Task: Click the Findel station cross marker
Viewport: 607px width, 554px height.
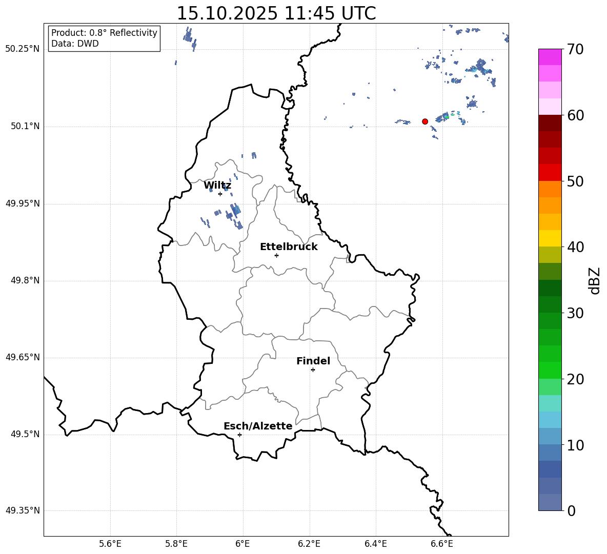Action: 313,370
